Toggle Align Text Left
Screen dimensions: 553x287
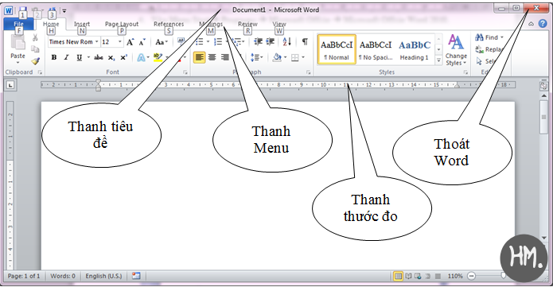pos(199,57)
